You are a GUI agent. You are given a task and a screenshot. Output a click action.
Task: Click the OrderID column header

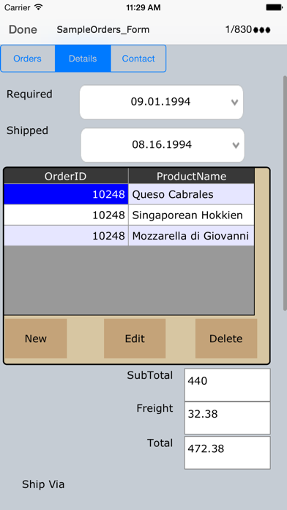[66, 176]
